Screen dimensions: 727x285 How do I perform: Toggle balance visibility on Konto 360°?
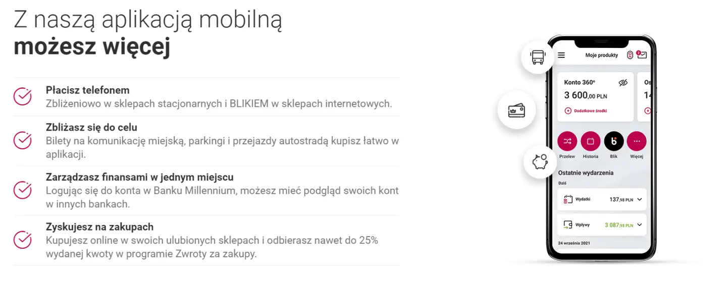623,83
